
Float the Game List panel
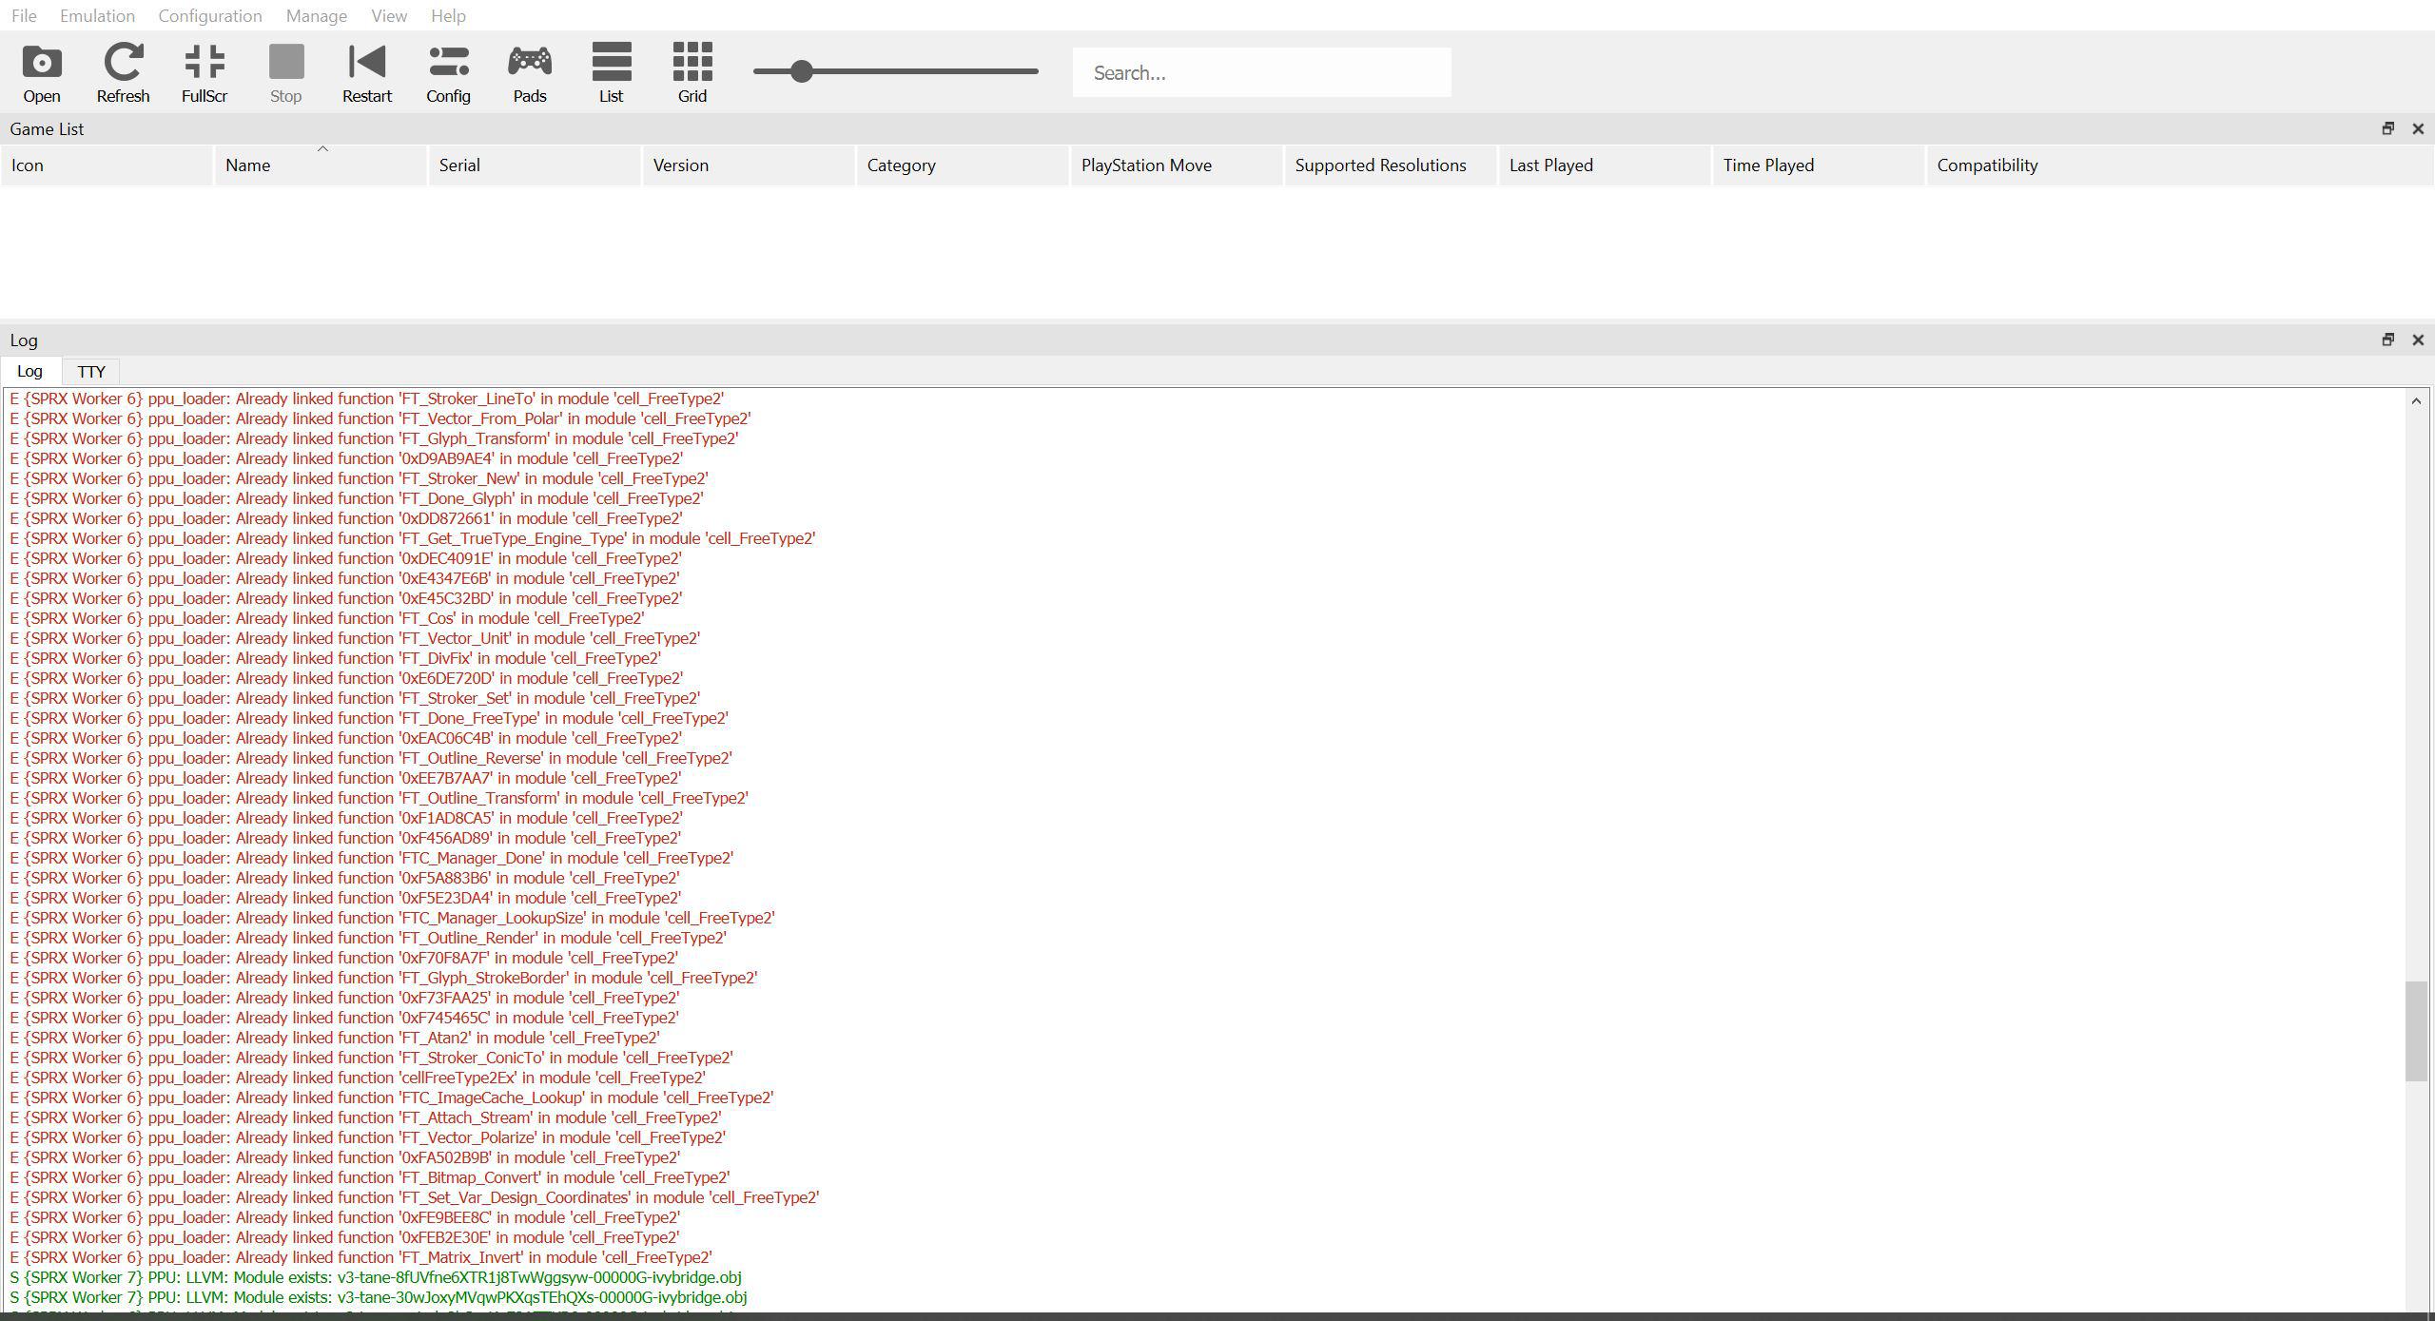point(2387,128)
